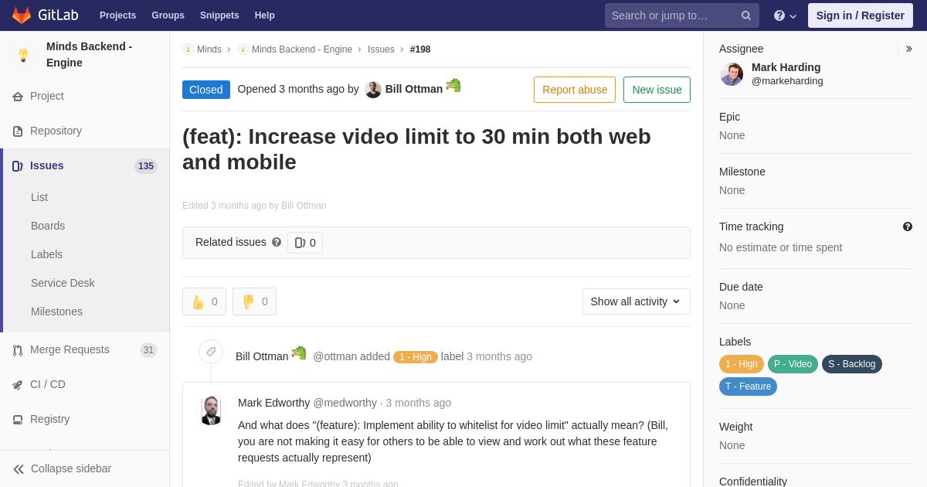927x487 pixels.
Task: Open Service Desk in sidebar
Action: pos(63,283)
